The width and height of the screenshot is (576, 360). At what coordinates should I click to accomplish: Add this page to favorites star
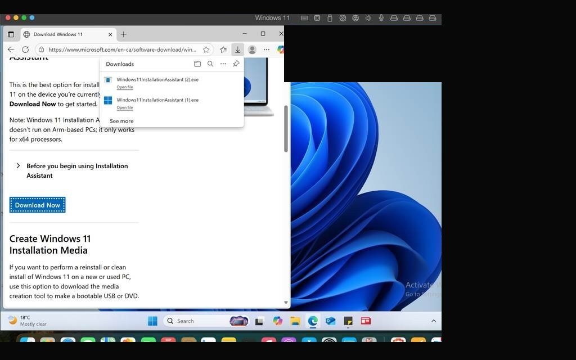point(206,49)
